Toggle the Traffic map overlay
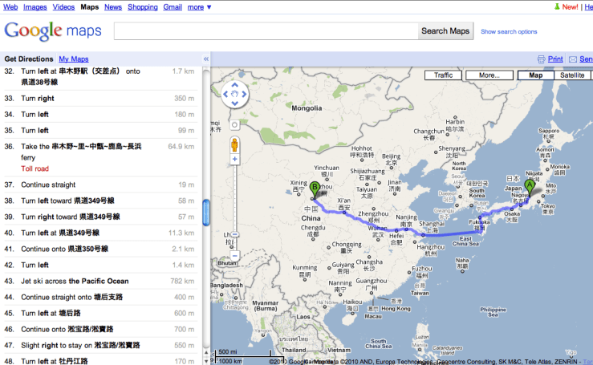The image size is (593, 365). (443, 75)
